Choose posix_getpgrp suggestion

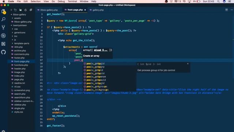[x=110, y=67]
